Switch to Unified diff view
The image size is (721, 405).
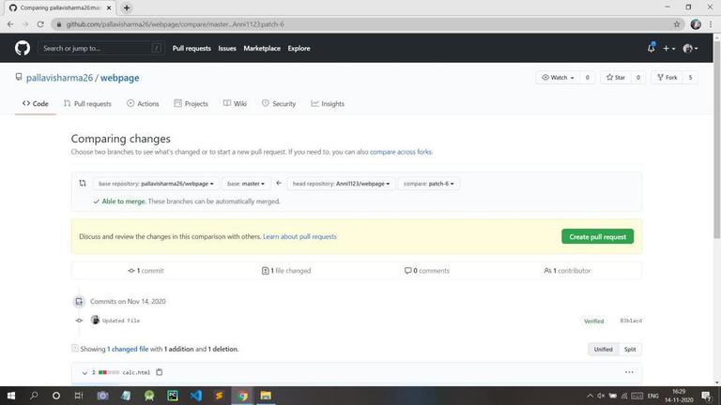click(x=603, y=349)
